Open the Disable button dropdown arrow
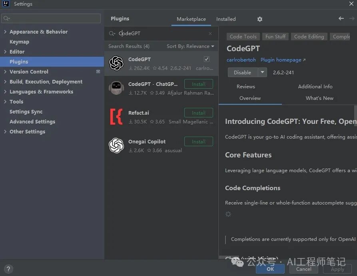The height and width of the screenshot is (276, 357). click(262, 72)
